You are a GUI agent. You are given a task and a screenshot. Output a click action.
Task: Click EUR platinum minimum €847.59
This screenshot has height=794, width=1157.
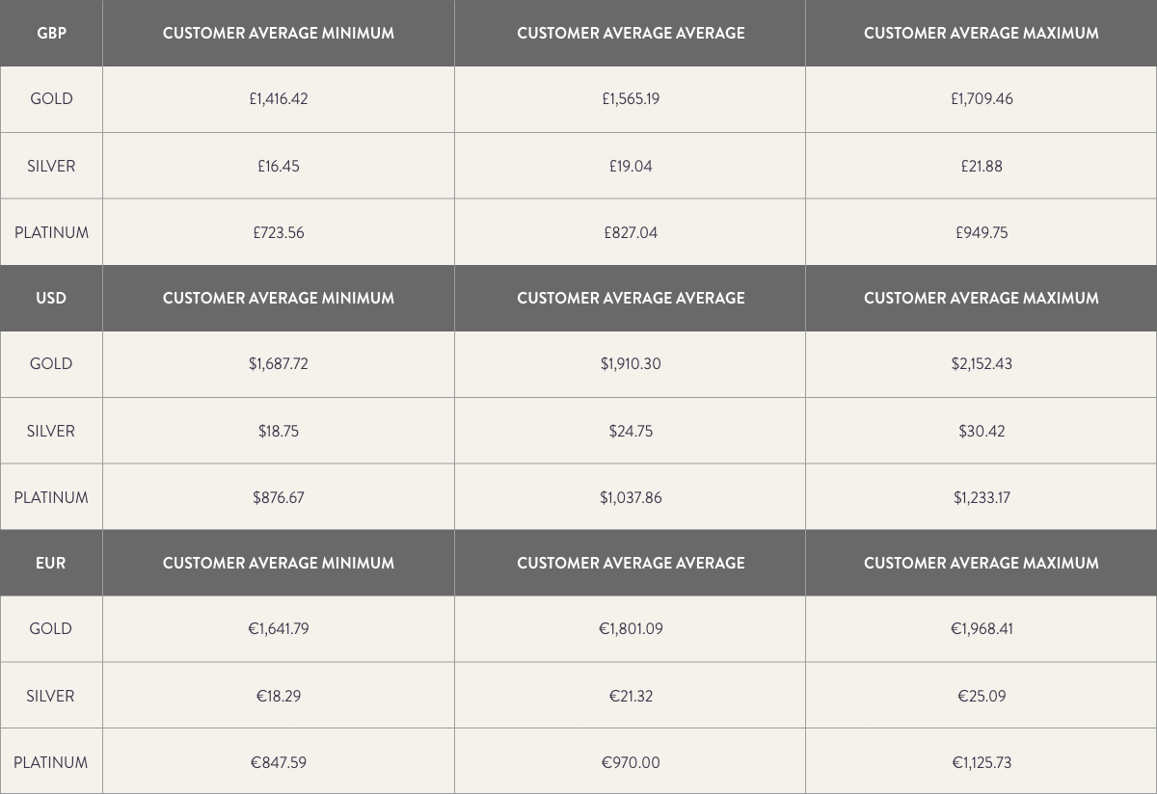point(279,762)
